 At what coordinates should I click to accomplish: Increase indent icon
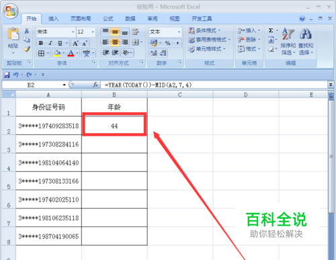(115, 53)
